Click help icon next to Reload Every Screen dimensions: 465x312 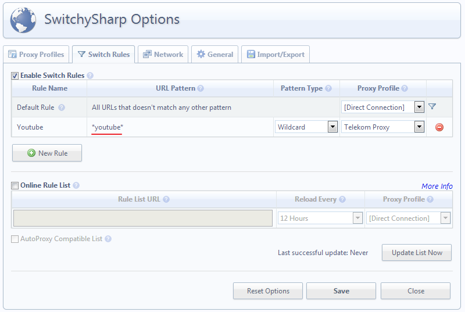tap(342, 199)
